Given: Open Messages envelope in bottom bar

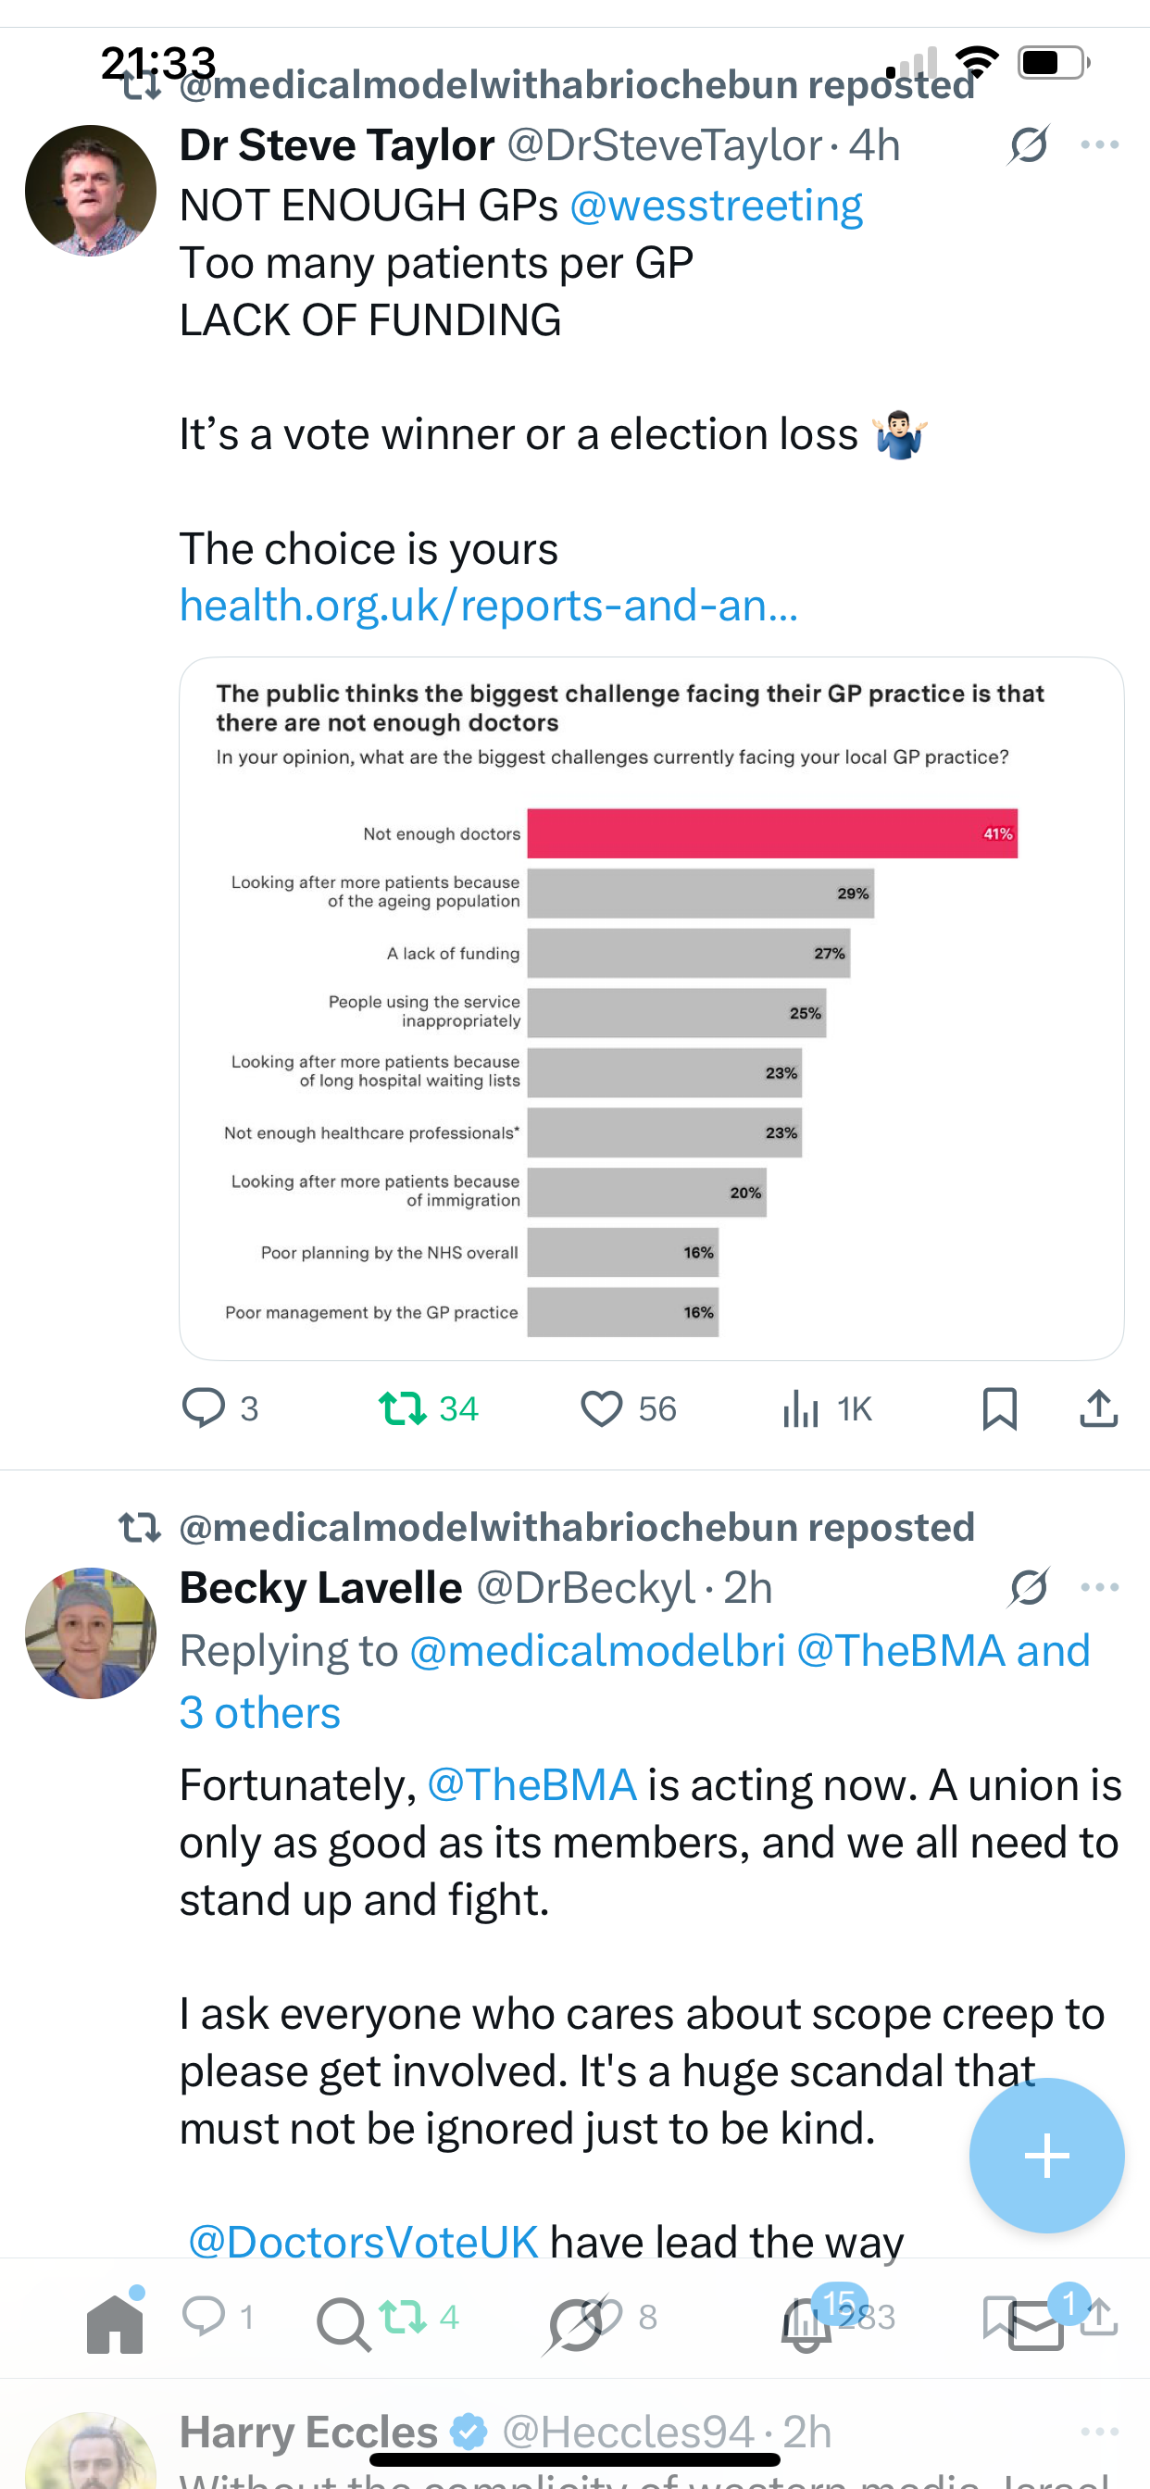Looking at the screenshot, I should 1036,2323.
